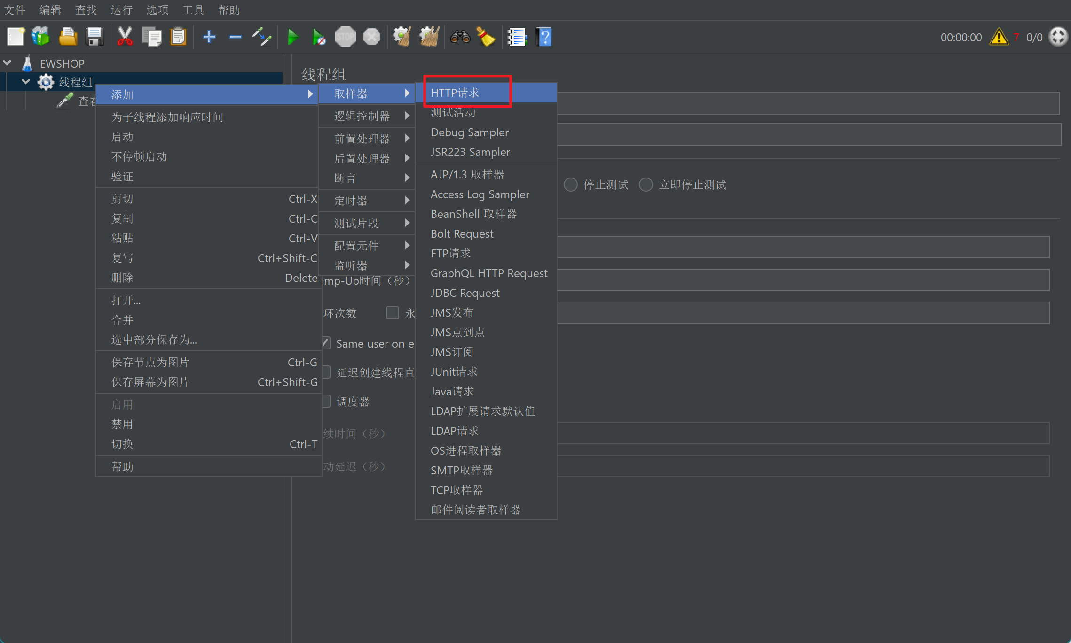
Task: Open the 选项 menu in menu bar
Action: click(x=157, y=10)
